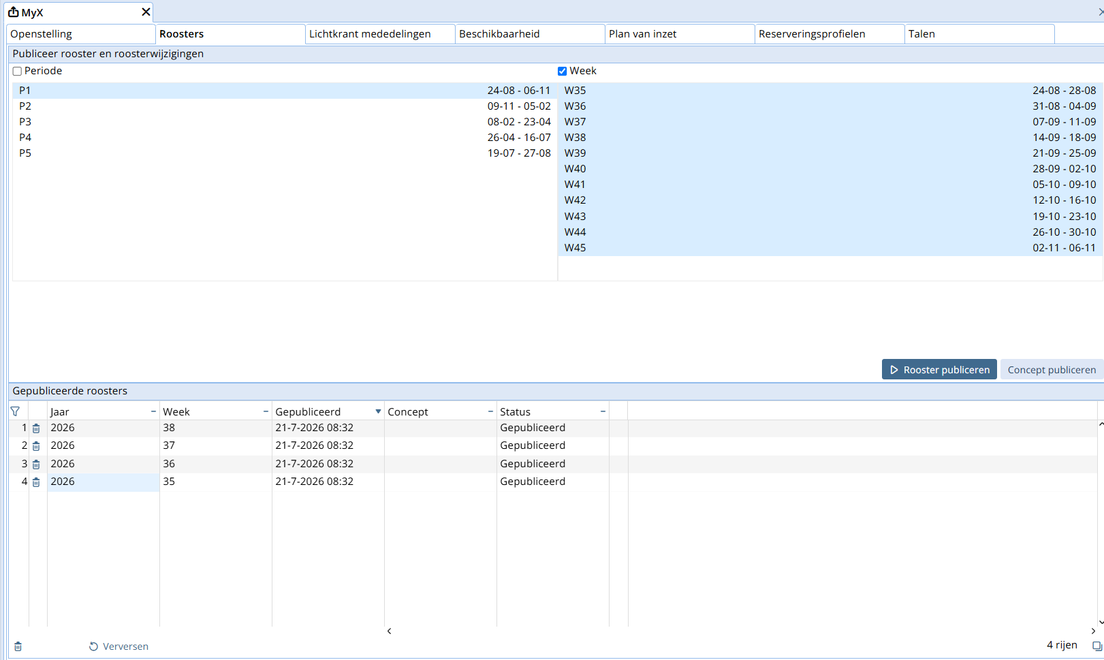Click the horizontal scrollbar right arrow

pos(1093,631)
